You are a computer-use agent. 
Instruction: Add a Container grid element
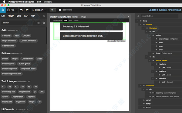tap(6, 36)
